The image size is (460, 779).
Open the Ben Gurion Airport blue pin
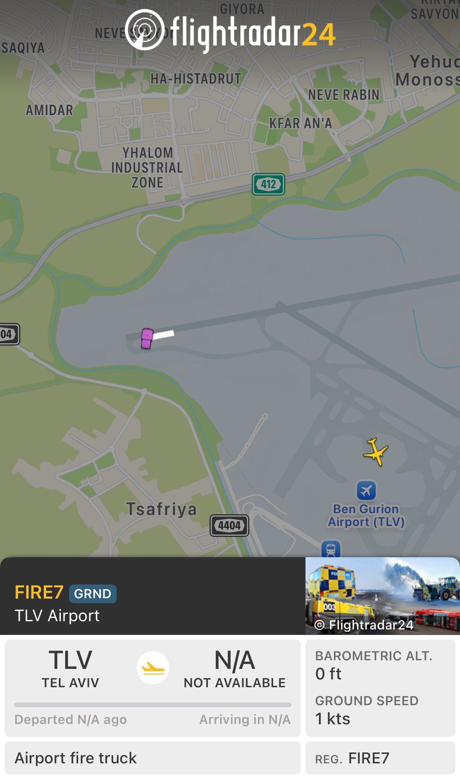point(366,490)
